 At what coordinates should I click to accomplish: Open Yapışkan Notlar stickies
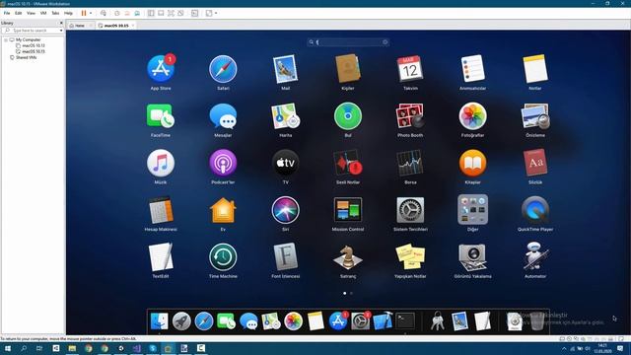pos(410,257)
